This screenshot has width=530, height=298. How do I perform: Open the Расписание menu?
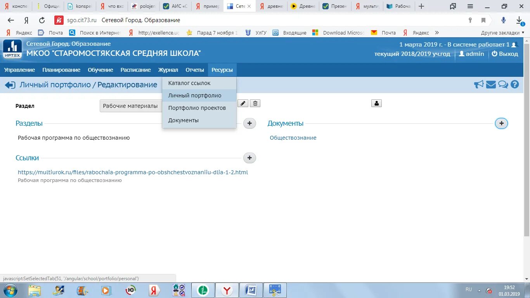click(135, 70)
